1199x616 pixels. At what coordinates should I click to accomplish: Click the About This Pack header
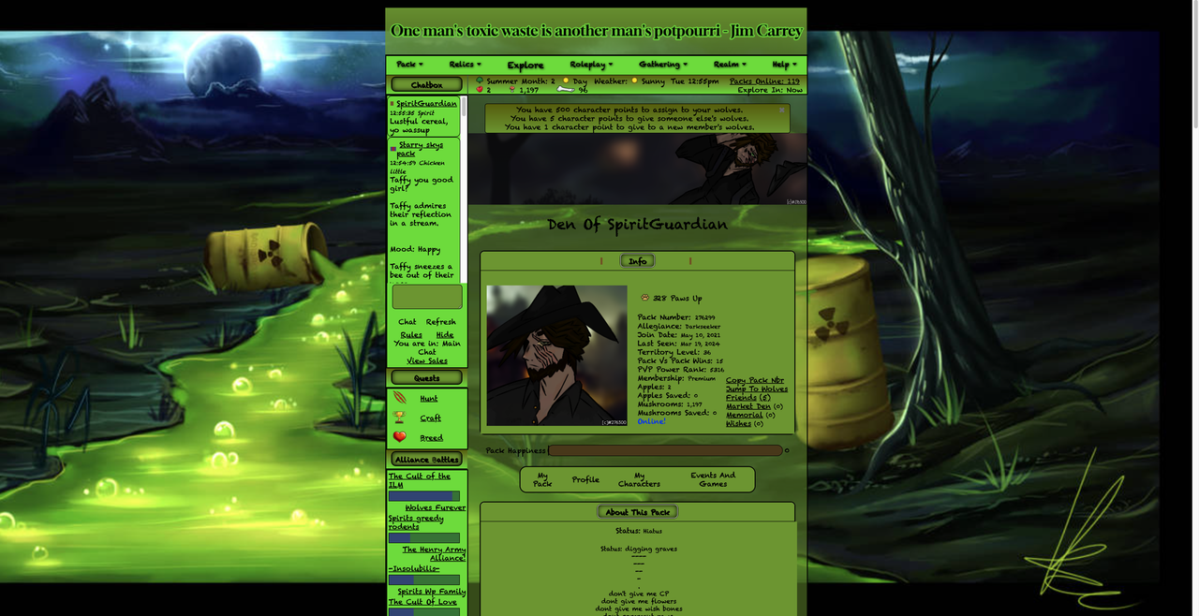click(x=637, y=512)
